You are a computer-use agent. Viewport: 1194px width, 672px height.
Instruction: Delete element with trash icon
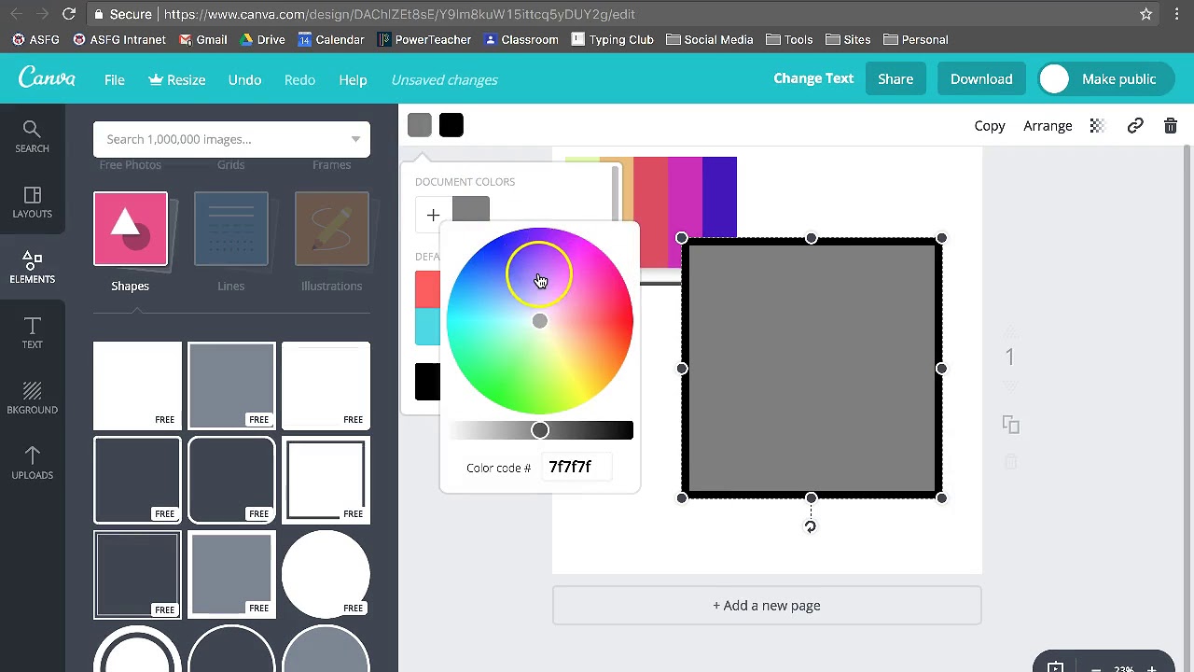1171,126
